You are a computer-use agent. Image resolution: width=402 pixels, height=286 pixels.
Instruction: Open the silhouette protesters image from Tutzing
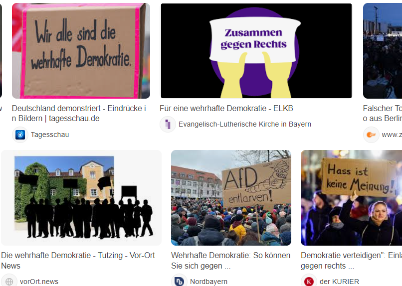pos(81,198)
